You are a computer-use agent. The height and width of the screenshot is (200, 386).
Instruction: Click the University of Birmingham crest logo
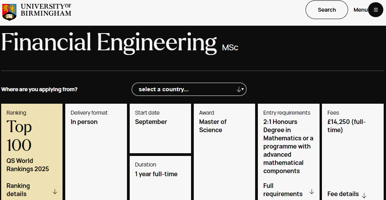(9, 11)
